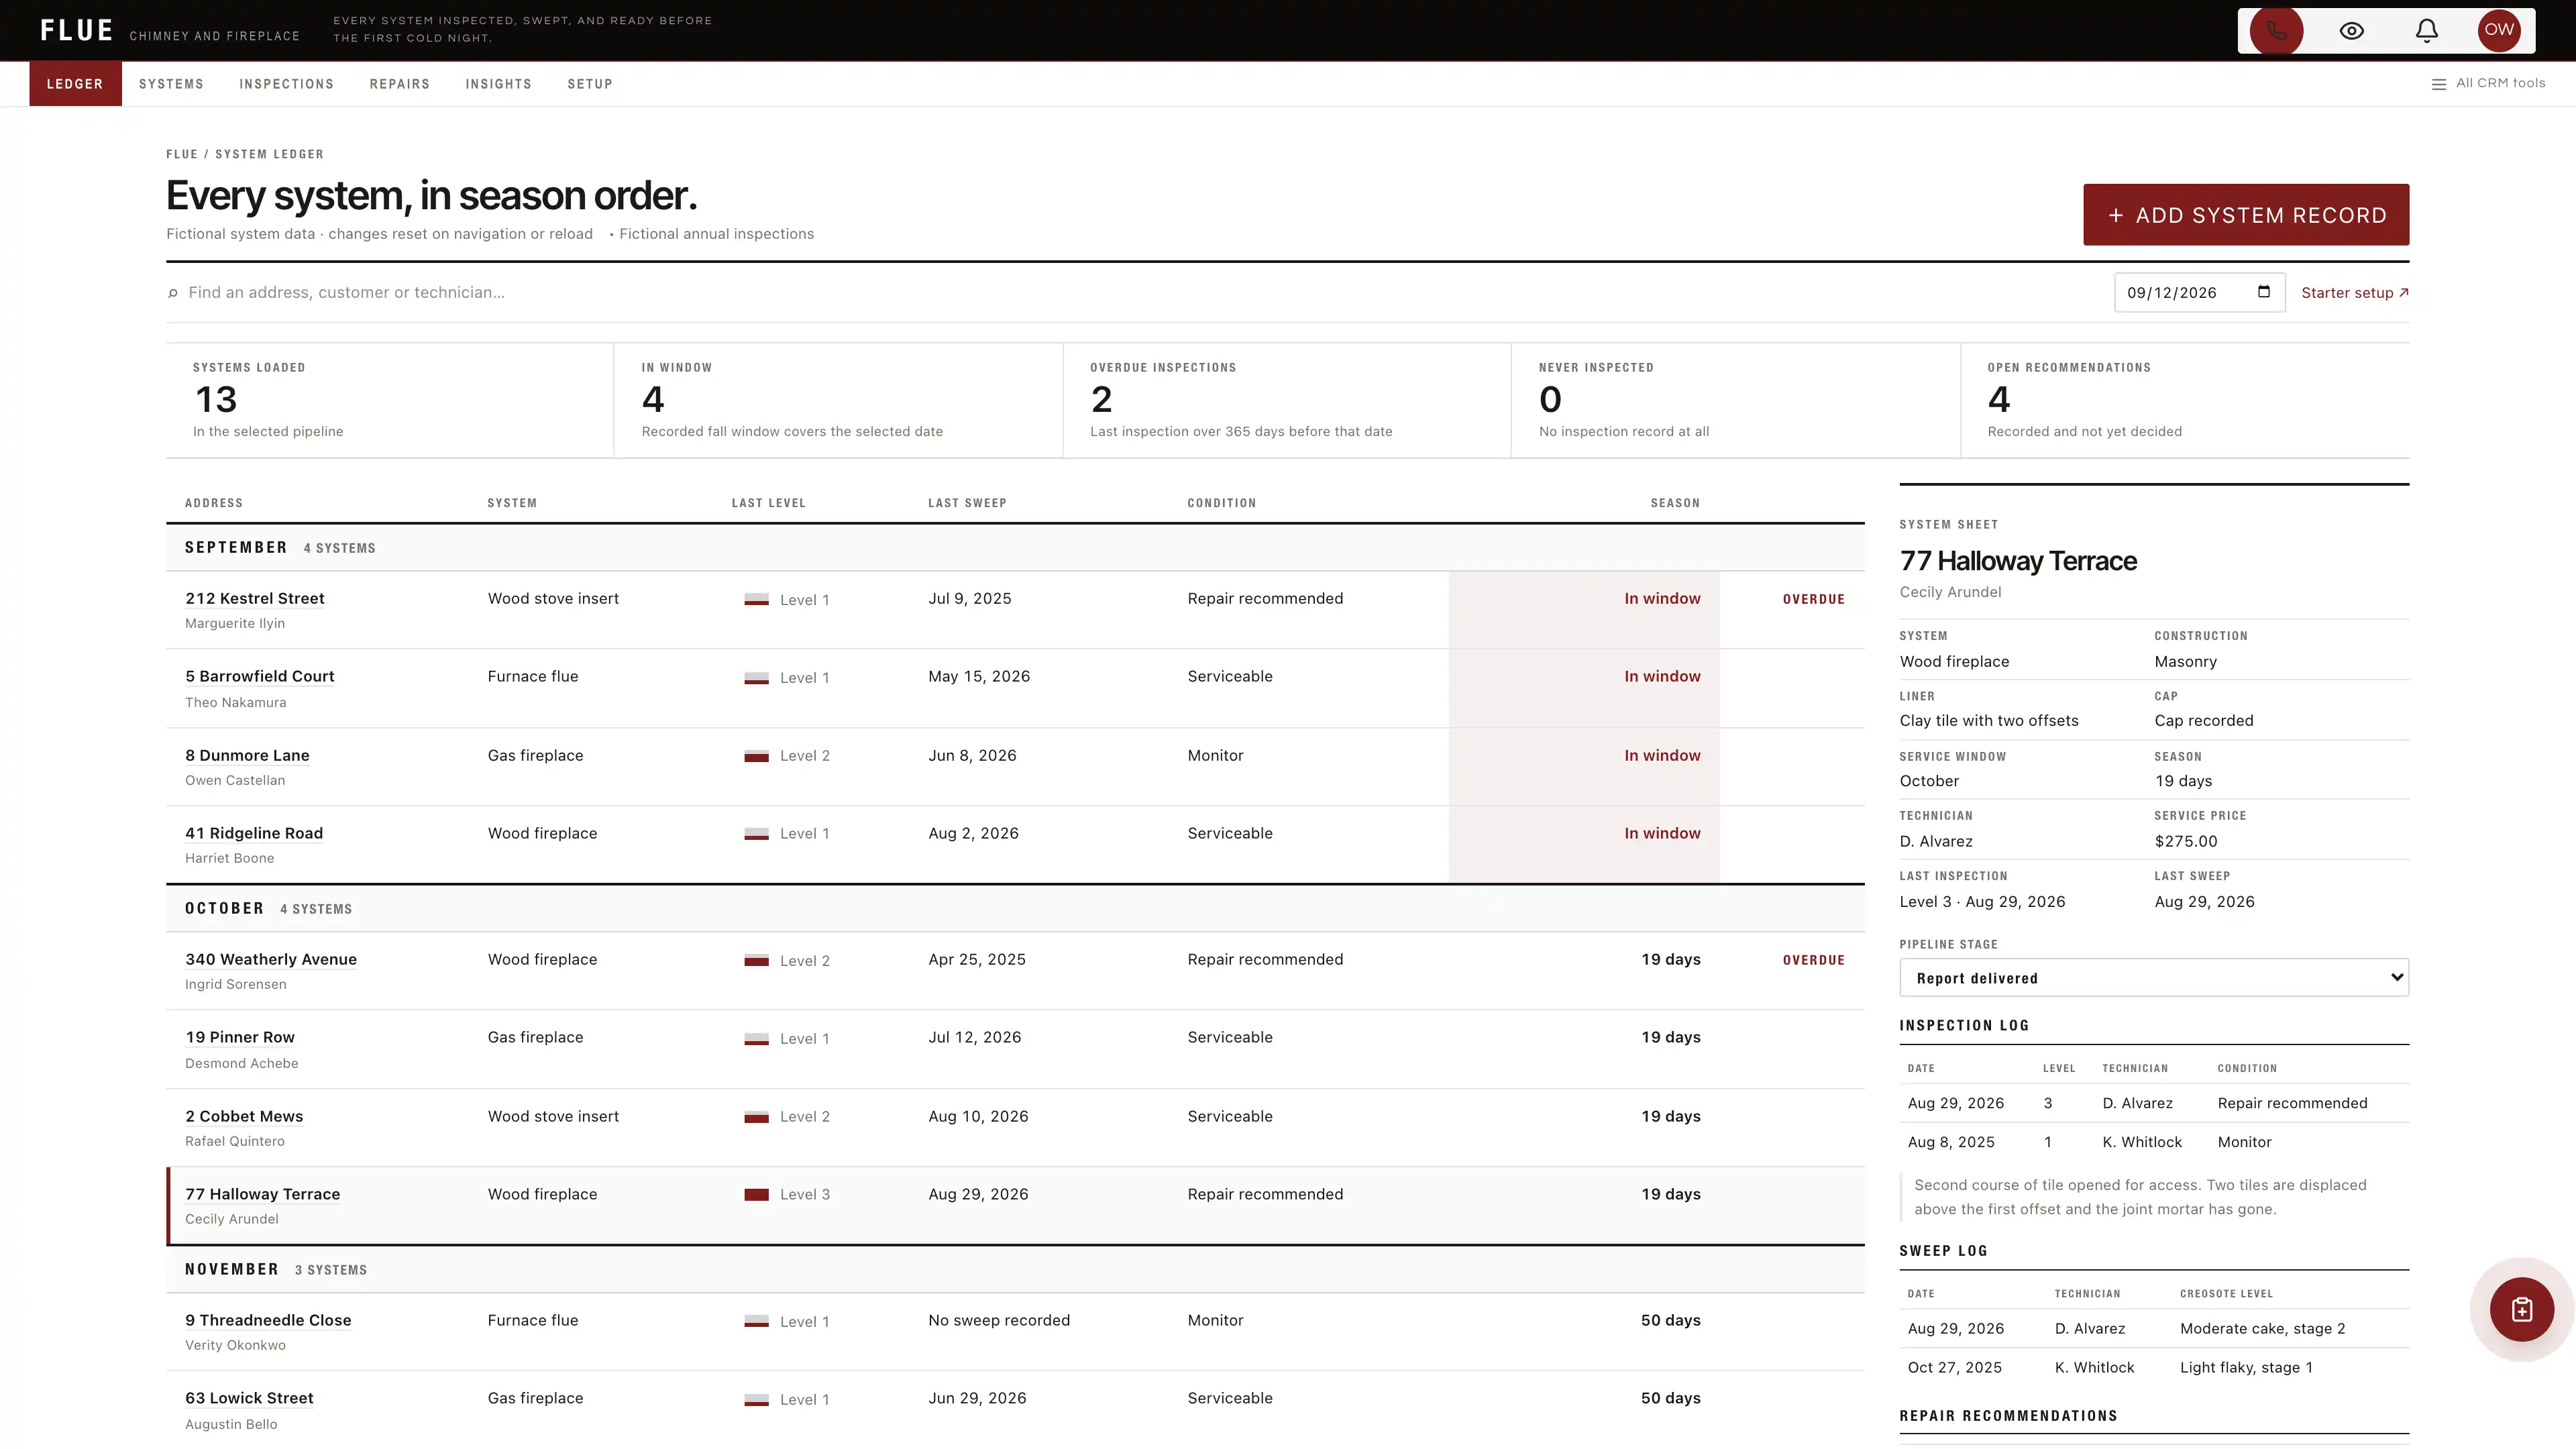The height and width of the screenshot is (1449, 2576).
Task: Open the Repairs tab
Action: [399, 84]
